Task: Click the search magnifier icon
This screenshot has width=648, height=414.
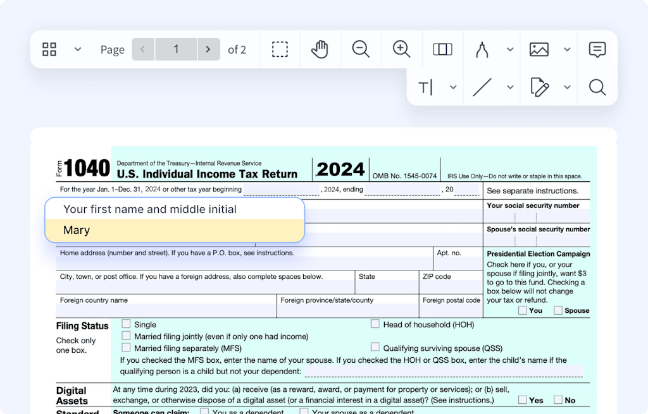Action: [x=597, y=87]
